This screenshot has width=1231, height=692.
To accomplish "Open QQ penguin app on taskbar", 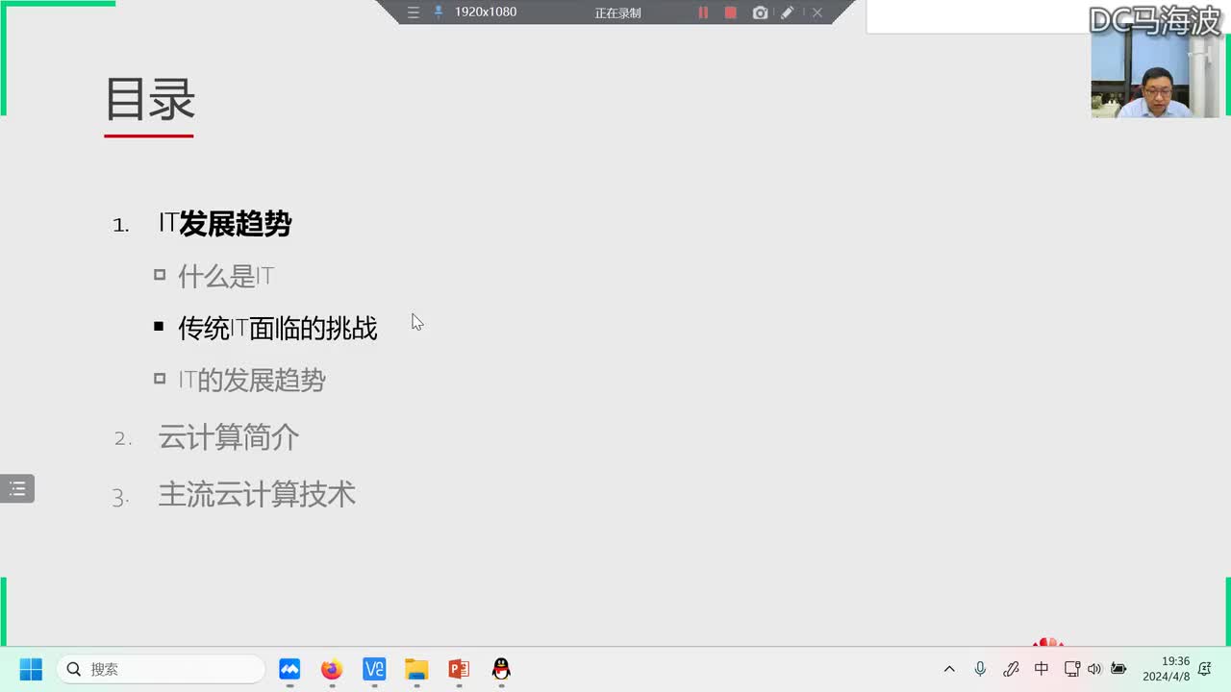I will tap(501, 669).
